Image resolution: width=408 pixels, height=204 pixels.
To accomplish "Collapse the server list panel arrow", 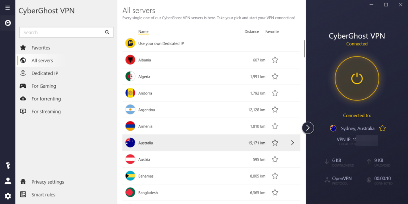I will click(308, 127).
